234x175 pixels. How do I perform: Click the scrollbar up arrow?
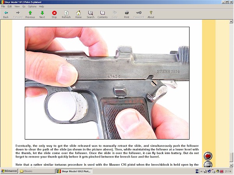(231, 21)
